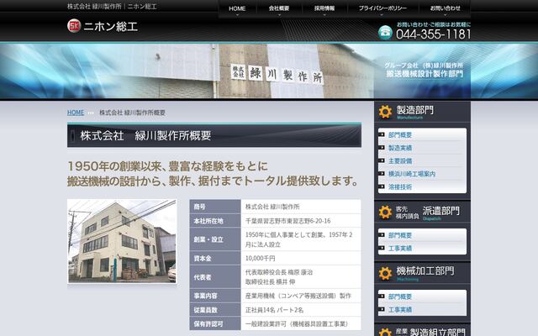538x336 pixels.
Task: Open 部門概要 under 派遣部門
Action: tap(400, 235)
